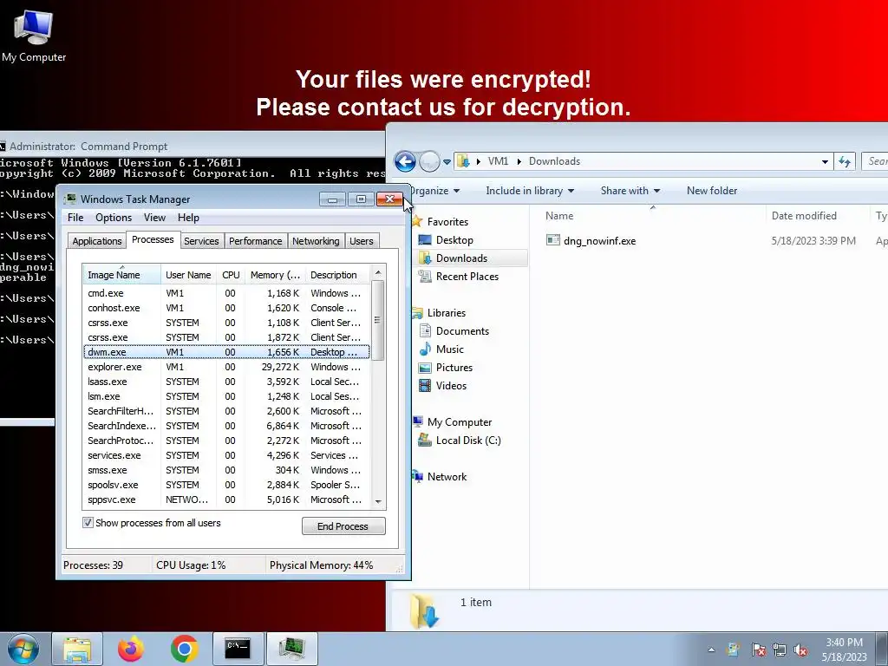Open the Include in library dropdown
Viewport: 888px width, 666px height.
coord(530,191)
